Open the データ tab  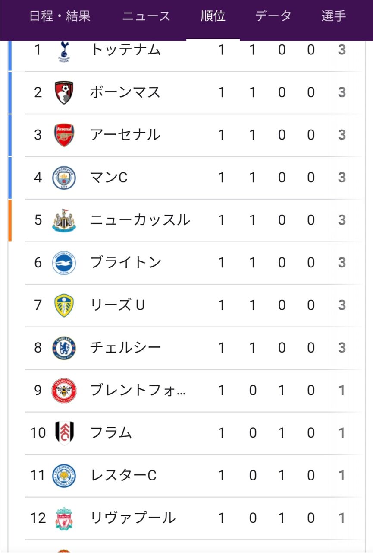273,16
